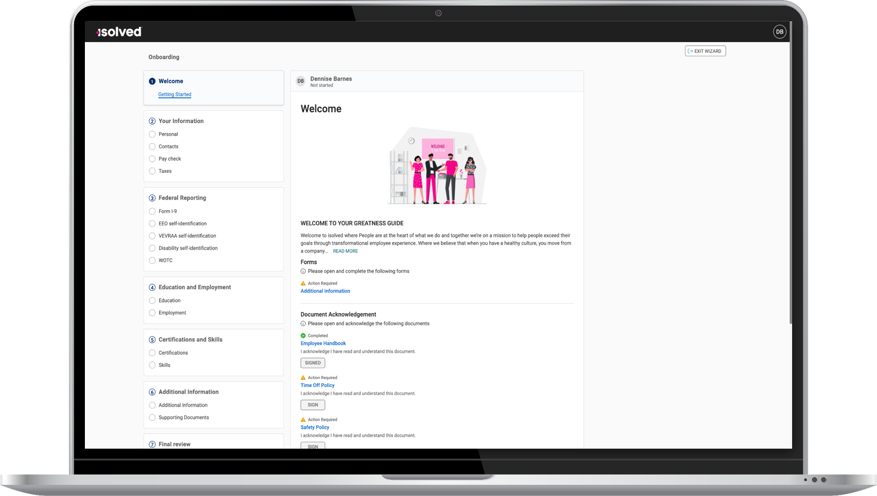Click Dennise Barnes's DB avatar in the header

300,81
